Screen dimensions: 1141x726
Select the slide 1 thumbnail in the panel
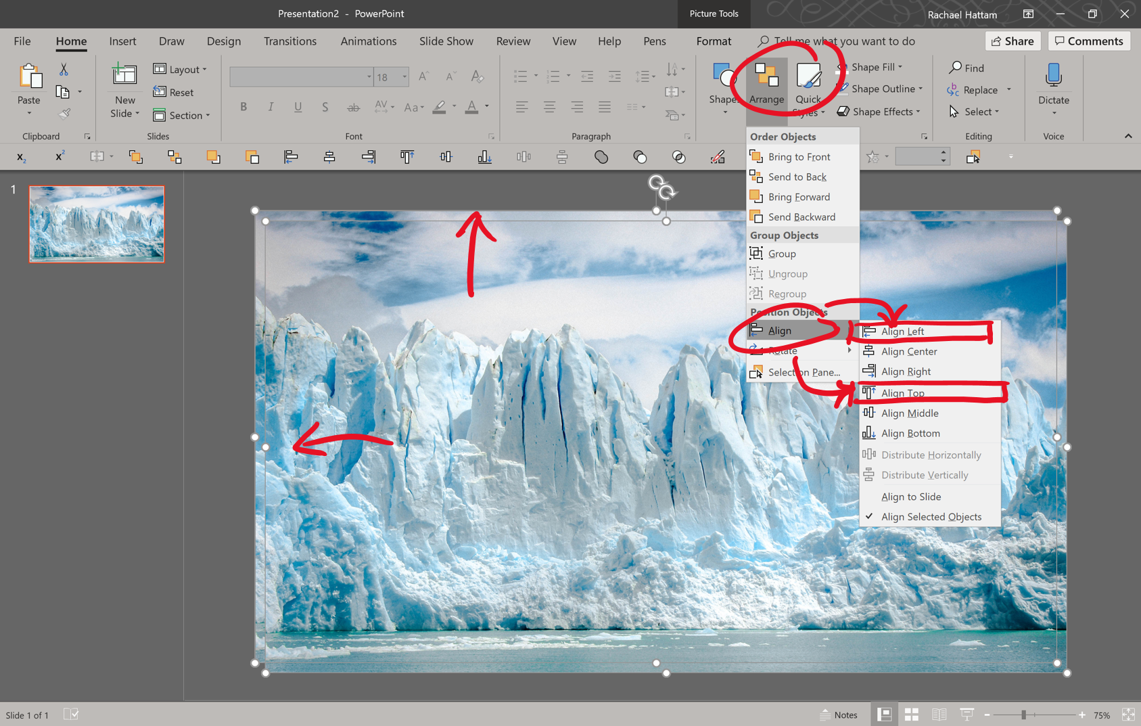coord(96,224)
